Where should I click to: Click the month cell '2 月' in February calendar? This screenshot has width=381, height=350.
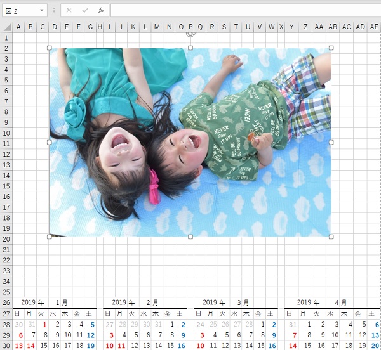coord(152,302)
